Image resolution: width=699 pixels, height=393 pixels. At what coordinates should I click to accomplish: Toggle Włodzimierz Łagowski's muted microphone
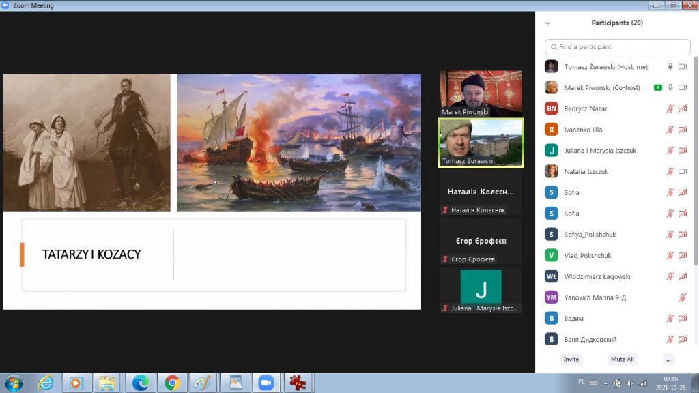(x=670, y=277)
